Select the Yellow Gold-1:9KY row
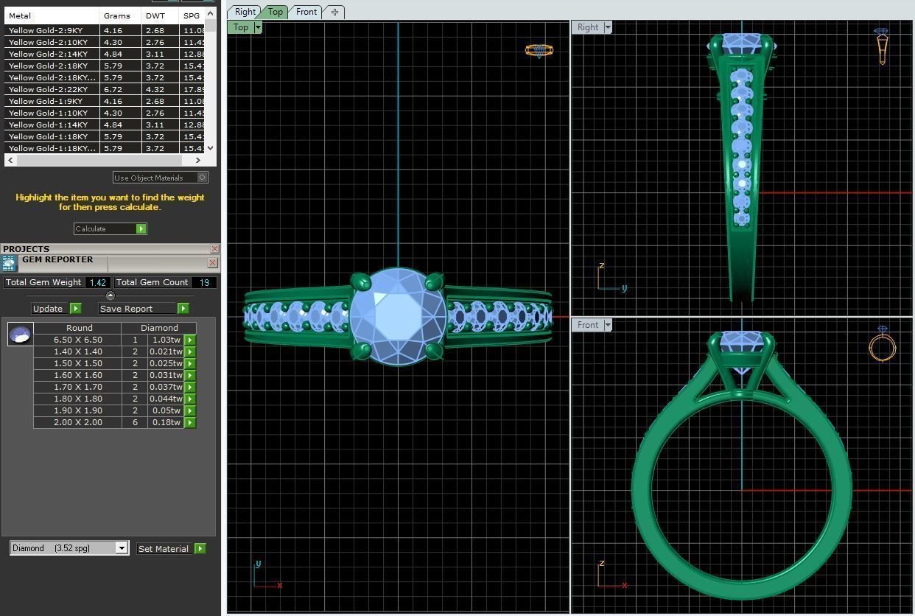 point(105,101)
